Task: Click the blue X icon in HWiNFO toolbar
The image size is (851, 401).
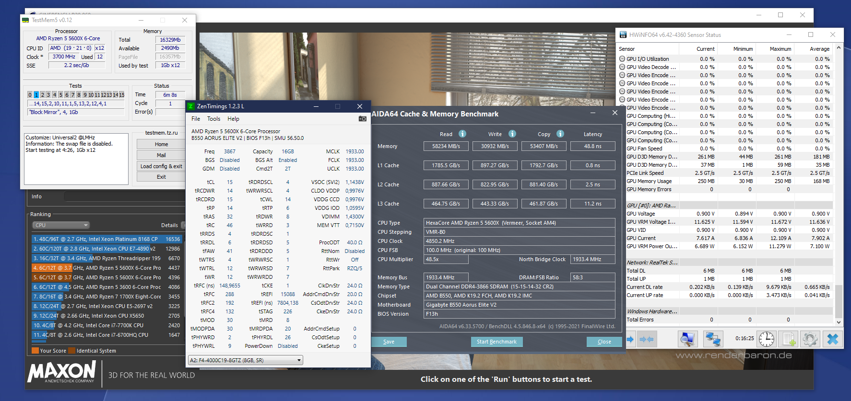Action: pyautogui.click(x=833, y=339)
